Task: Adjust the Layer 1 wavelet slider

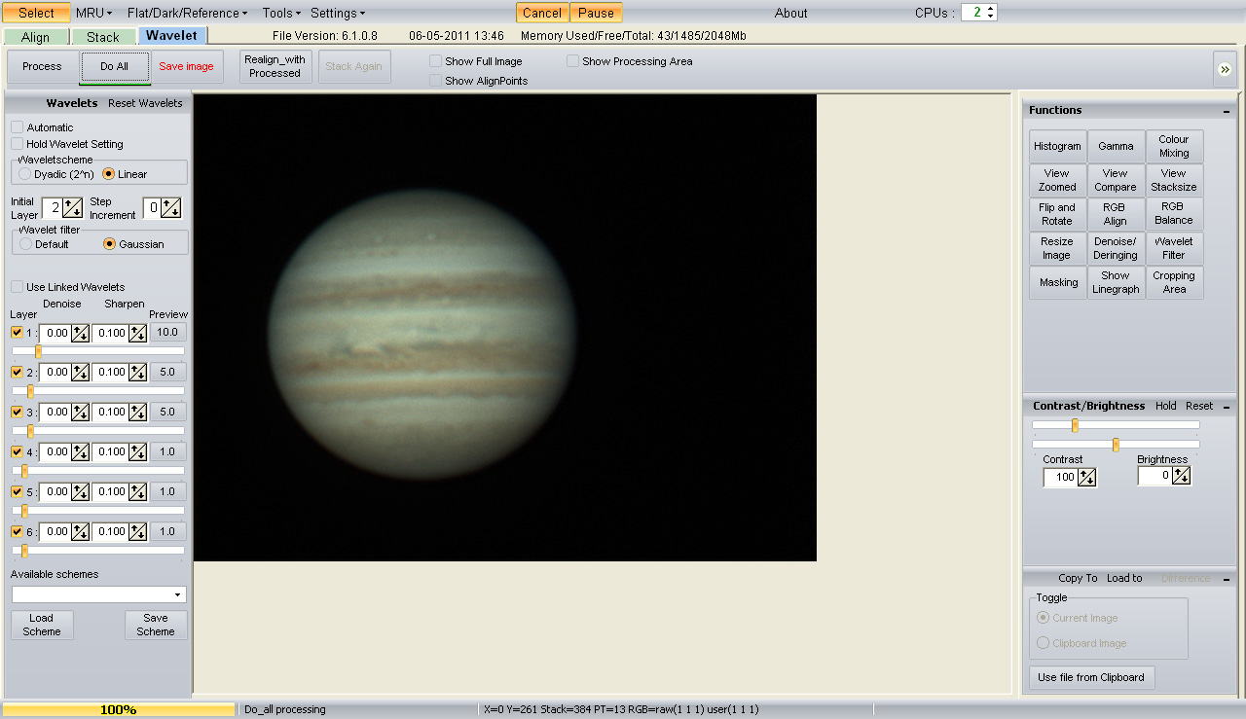Action: [x=38, y=351]
